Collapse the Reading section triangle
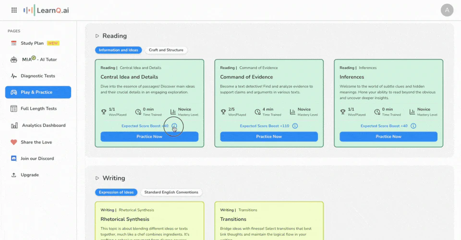Image resolution: width=461 pixels, height=240 pixels. tap(97, 36)
